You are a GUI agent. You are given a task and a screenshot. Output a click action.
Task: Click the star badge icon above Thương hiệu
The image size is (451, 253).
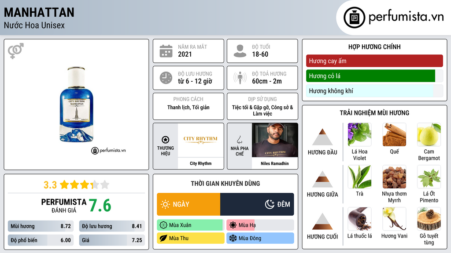coord(166,140)
